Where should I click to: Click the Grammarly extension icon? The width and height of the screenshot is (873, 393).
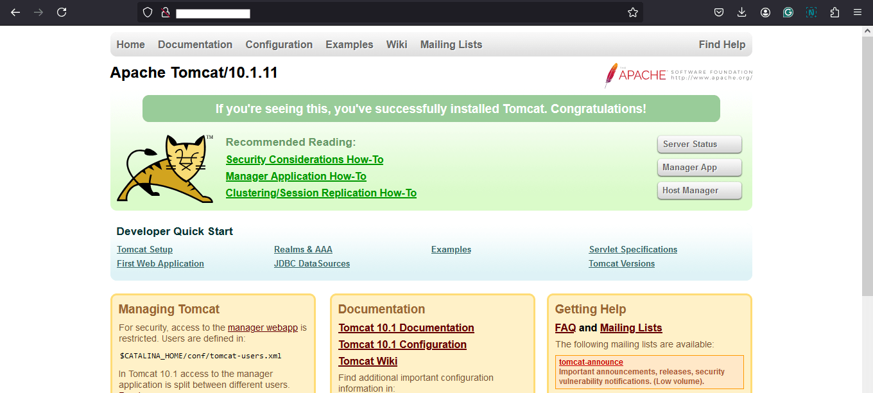pyautogui.click(x=788, y=12)
